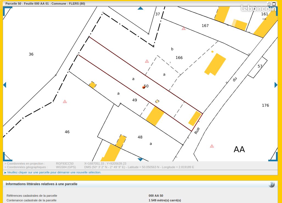Click the cadastral reference value 000 AA 50

pyautogui.click(x=156, y=196)
